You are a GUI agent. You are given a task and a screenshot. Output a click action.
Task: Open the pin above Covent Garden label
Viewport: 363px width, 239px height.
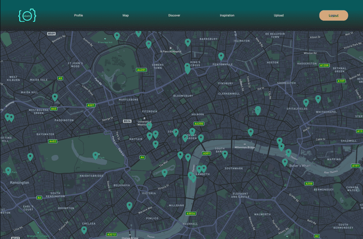pos(192,132)
